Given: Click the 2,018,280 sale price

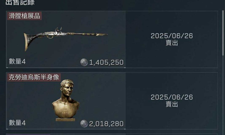Looking at the screenshot, I should point(106,124).
